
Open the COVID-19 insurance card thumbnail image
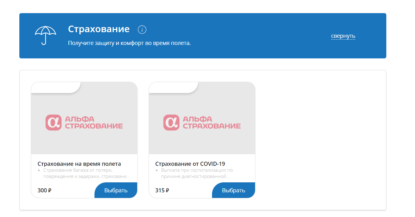point(201,118)
